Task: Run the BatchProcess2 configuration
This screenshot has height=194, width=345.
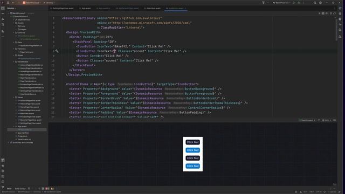Action: point(294,3)
